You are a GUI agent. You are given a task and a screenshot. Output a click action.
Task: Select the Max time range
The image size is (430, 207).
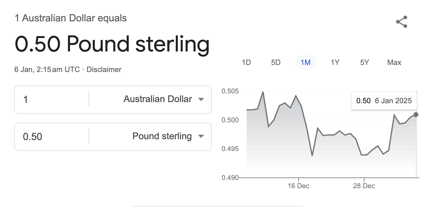coord(394,62)
